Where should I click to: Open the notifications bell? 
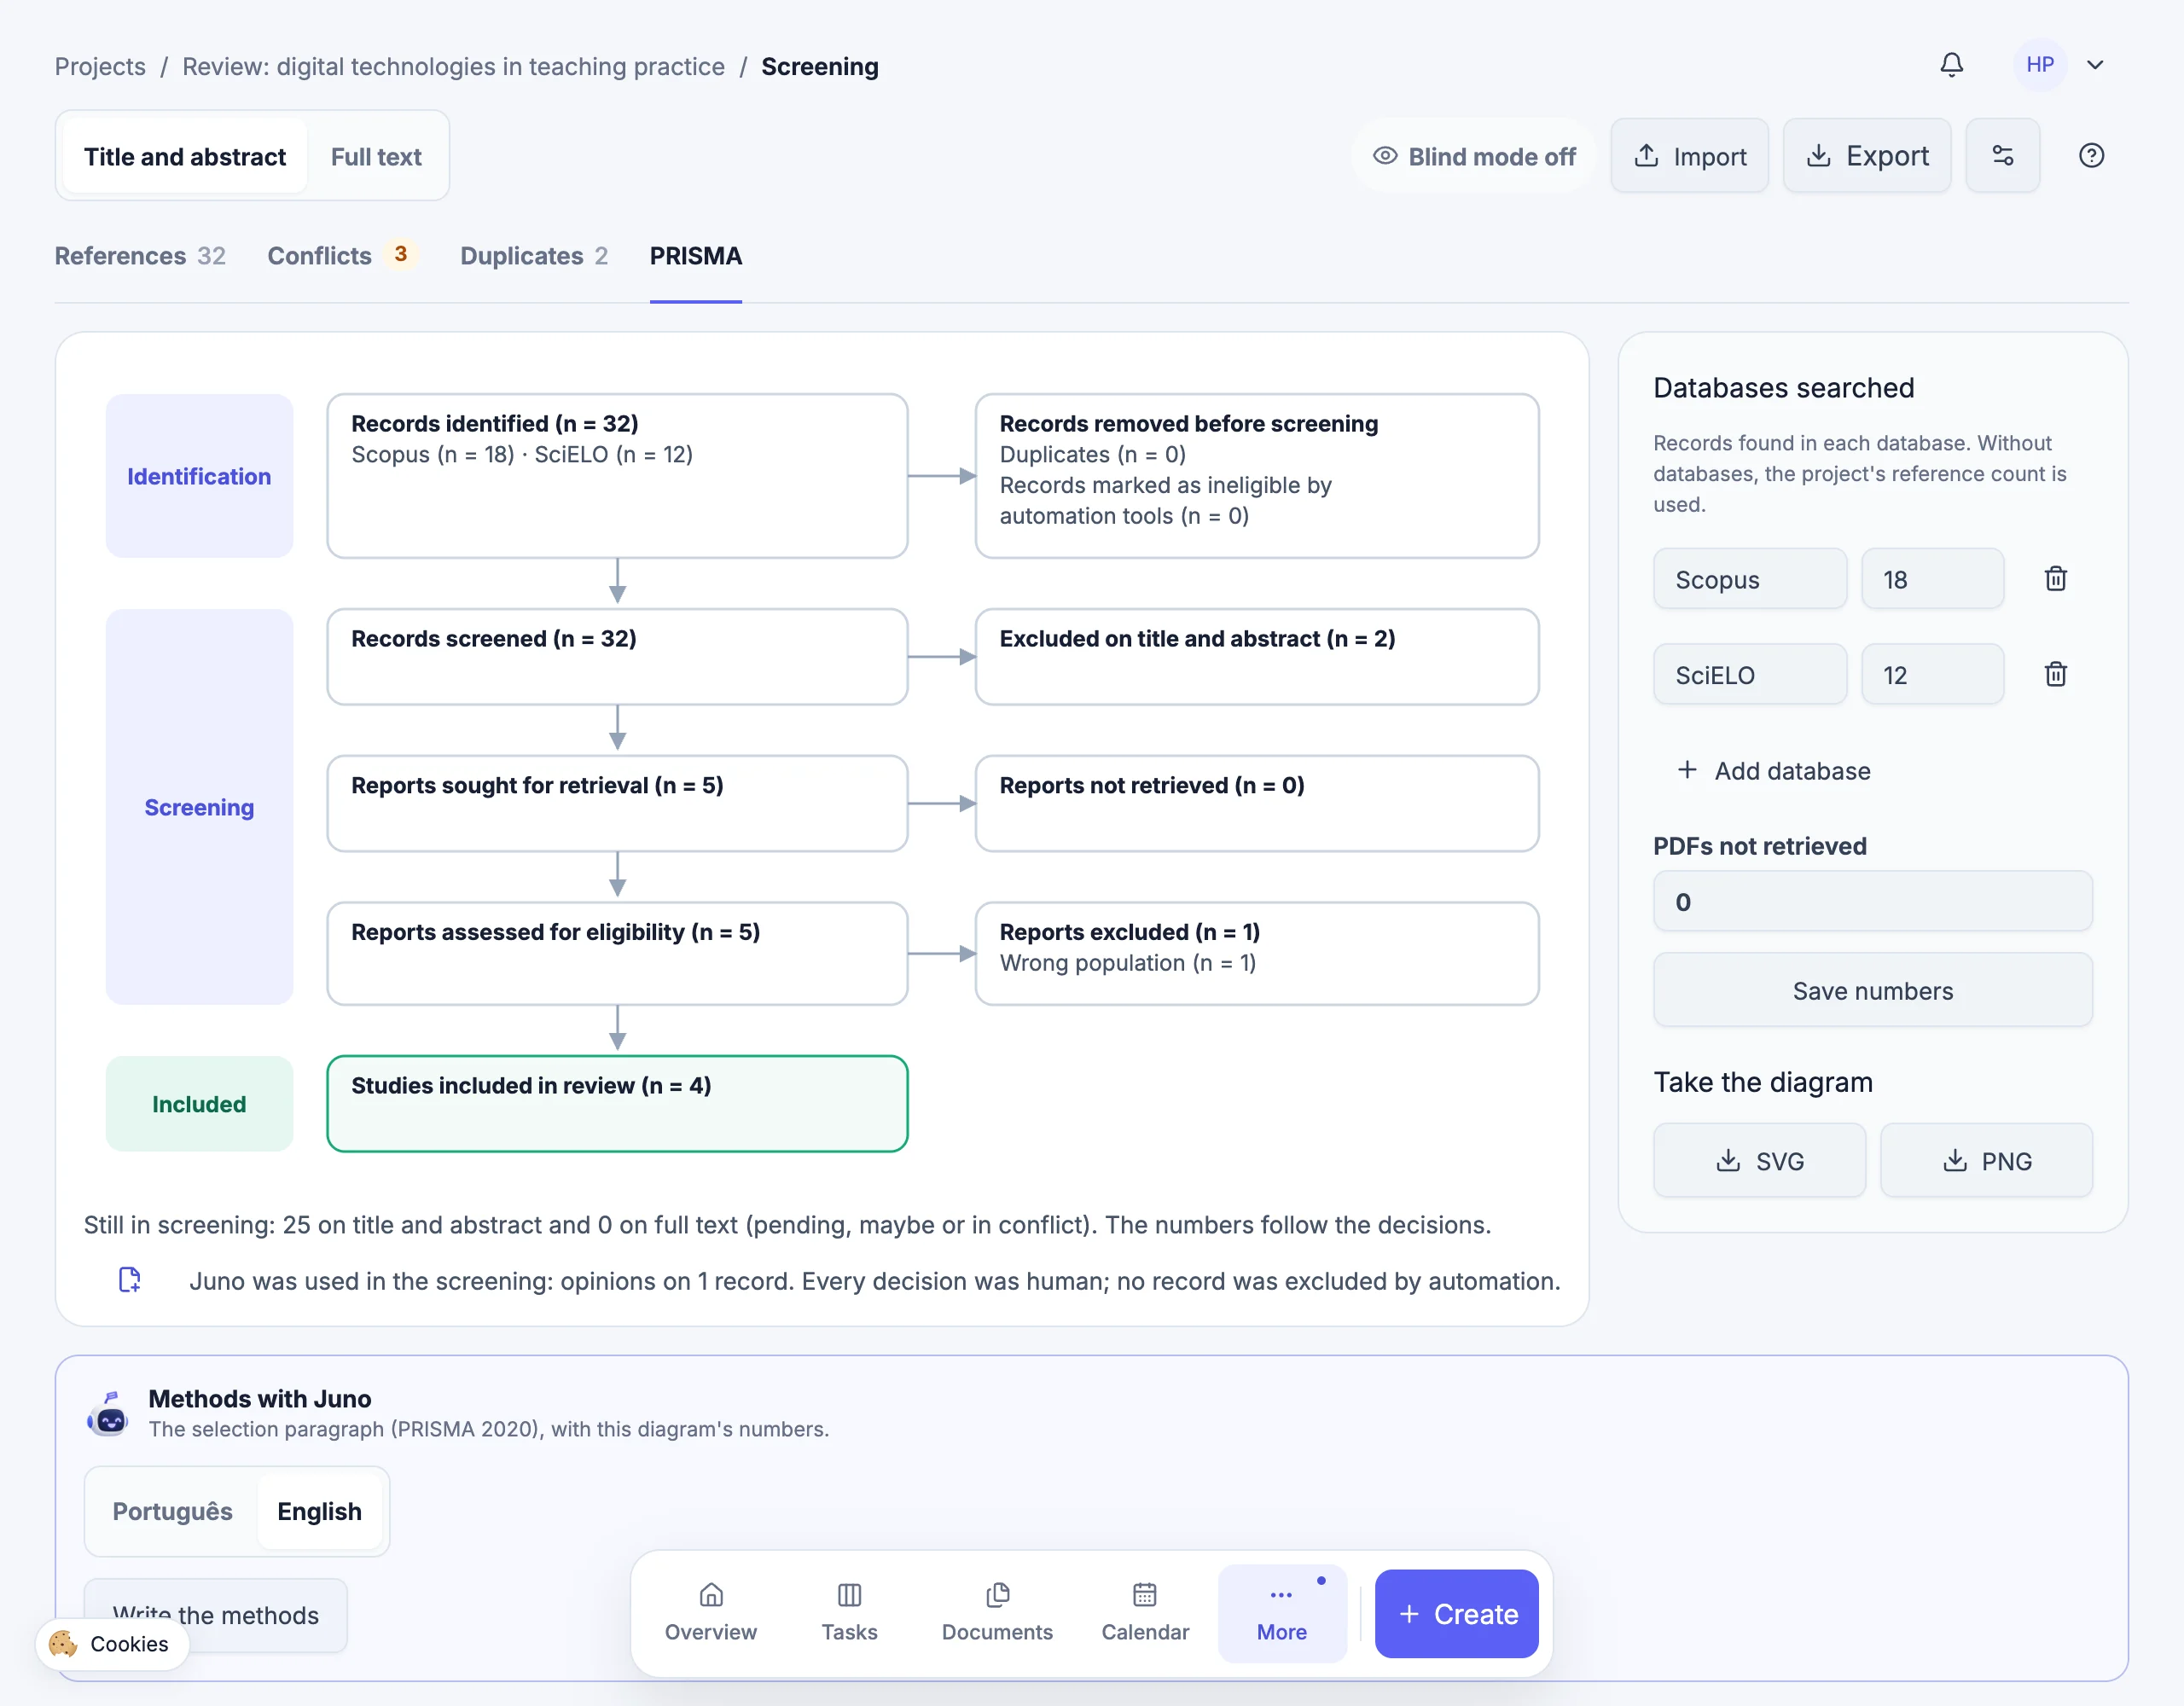1951,65
